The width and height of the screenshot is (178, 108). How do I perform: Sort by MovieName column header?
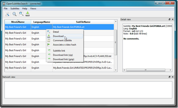point(18,22)
